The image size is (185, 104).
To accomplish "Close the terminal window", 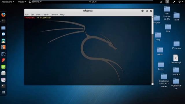I will [151, 11].
